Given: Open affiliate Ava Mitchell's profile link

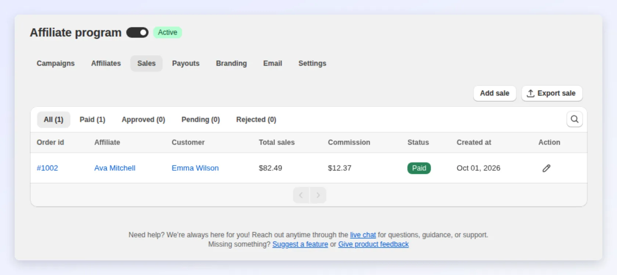Looking at the screenshot, I should 115,168.
